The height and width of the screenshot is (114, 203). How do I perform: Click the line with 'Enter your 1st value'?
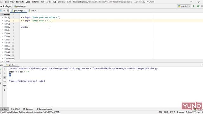40,17
